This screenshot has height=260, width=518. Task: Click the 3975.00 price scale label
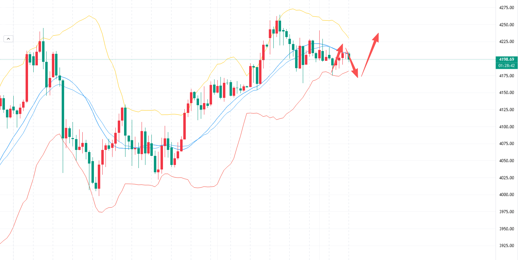click(x=506, y=212)
